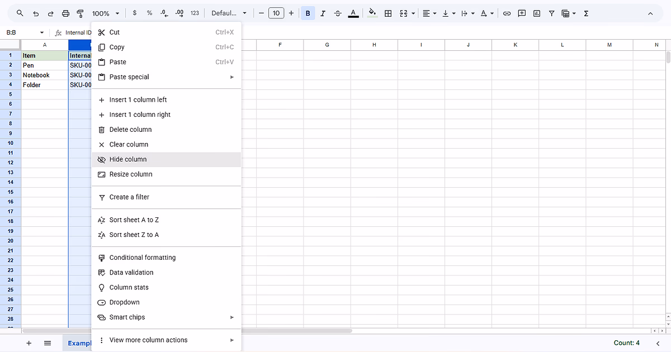This screenshot has height=352, width=671.
Task: Expand the Paste special submenu
Action: (x=166, y=77)
